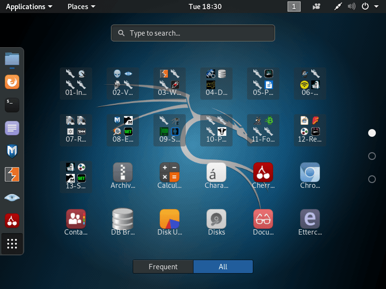
Task: Open the 11-Fo... app folder
Action: pos(263,130)
